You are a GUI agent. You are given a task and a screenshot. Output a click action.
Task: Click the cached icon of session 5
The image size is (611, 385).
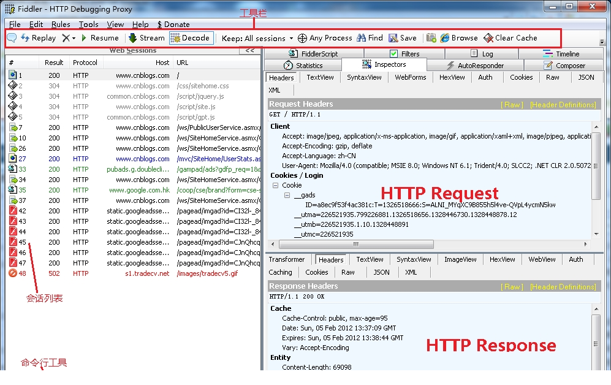click(12, 117)
